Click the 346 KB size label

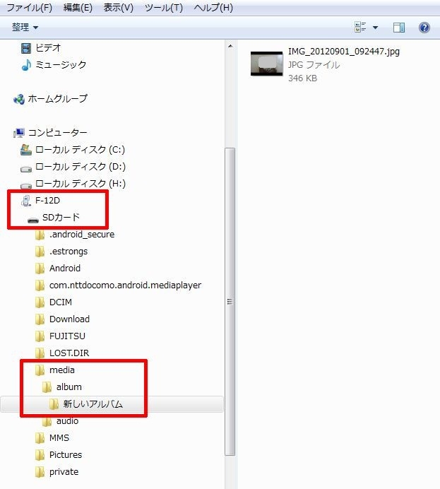point(302,78)
